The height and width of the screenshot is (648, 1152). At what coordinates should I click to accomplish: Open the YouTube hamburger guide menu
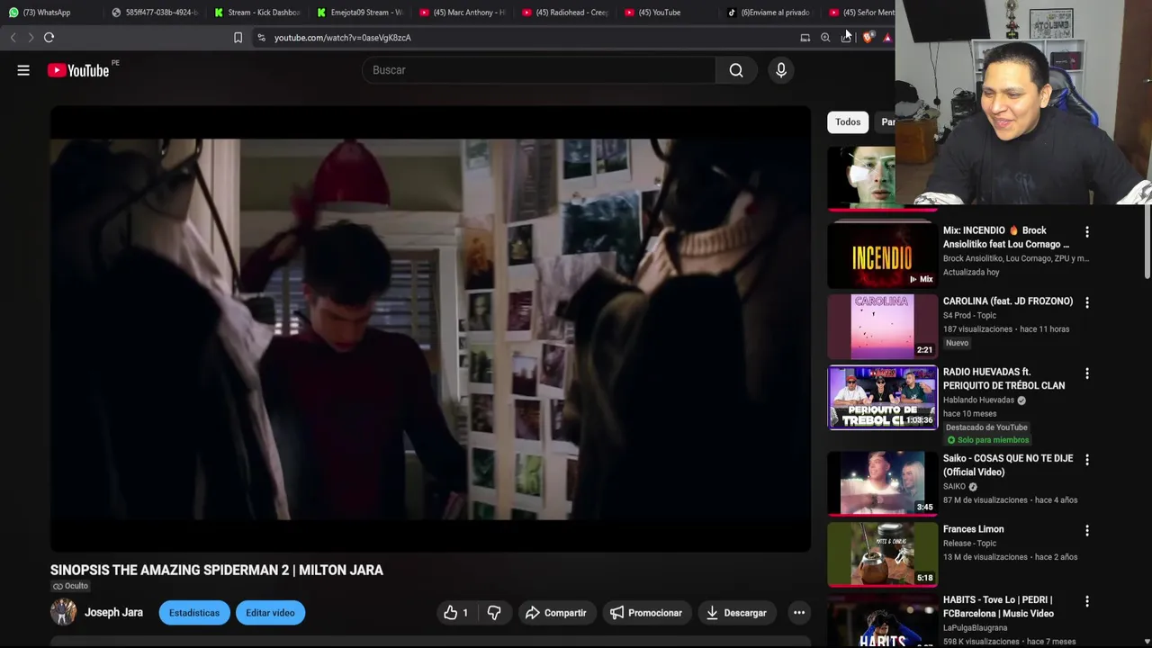coord(23,70)
